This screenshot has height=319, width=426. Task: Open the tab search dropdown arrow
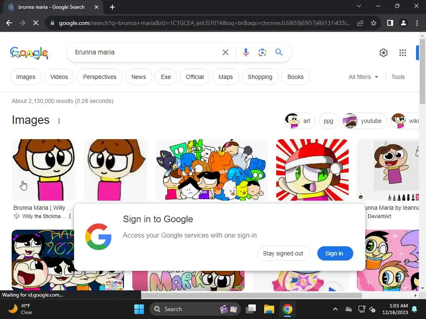[359, 6]
